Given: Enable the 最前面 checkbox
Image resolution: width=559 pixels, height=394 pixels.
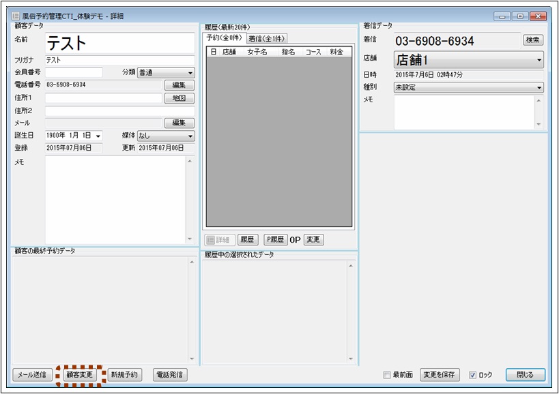Looking at the screenshot, I should [387, 375].
